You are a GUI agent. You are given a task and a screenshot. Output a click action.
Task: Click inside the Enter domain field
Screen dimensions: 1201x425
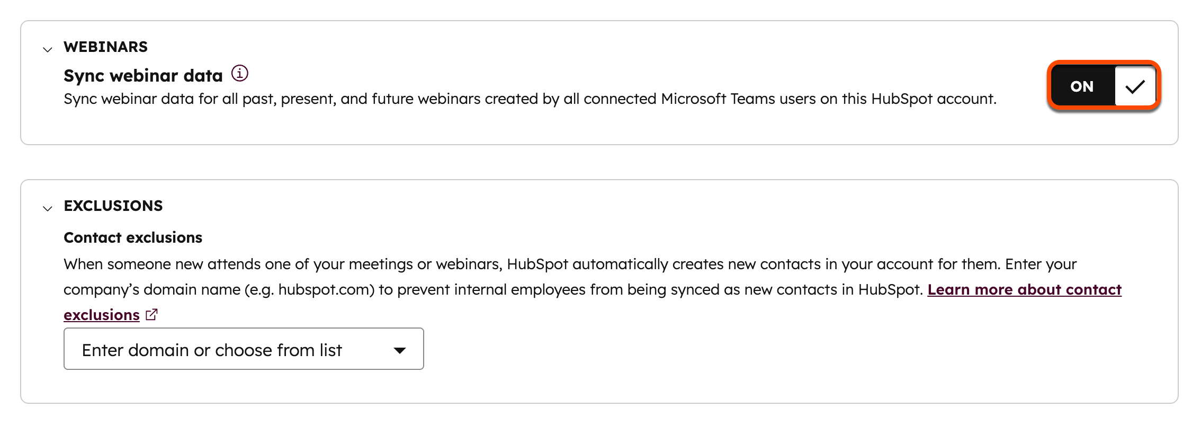(212, 349)
